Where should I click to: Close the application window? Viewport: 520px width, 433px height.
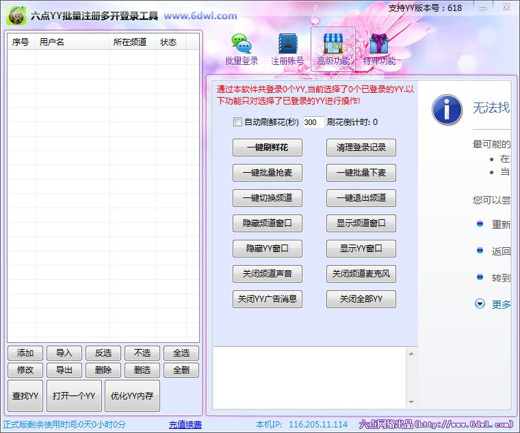506,7
